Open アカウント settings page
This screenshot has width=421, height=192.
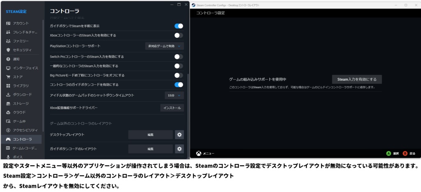click(21, 23)
